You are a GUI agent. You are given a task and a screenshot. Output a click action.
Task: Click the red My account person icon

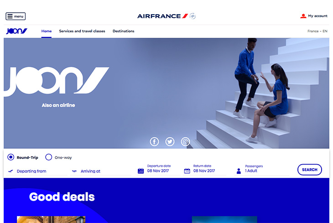coord(303,16)
